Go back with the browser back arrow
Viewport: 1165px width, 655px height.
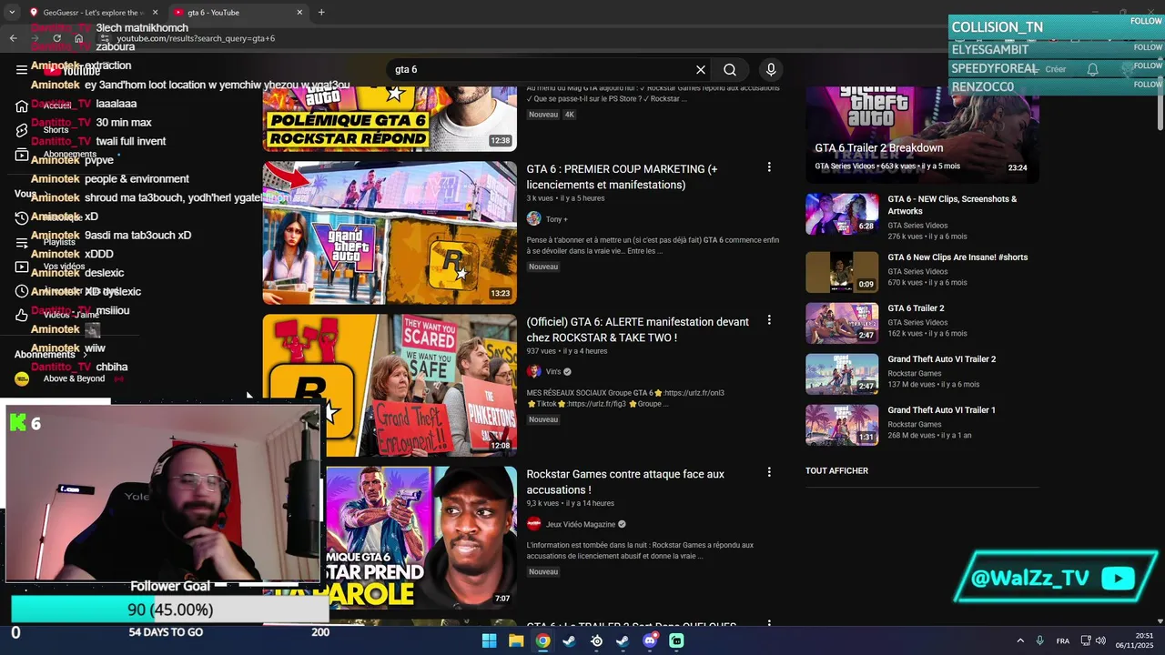tap(13, 38)
